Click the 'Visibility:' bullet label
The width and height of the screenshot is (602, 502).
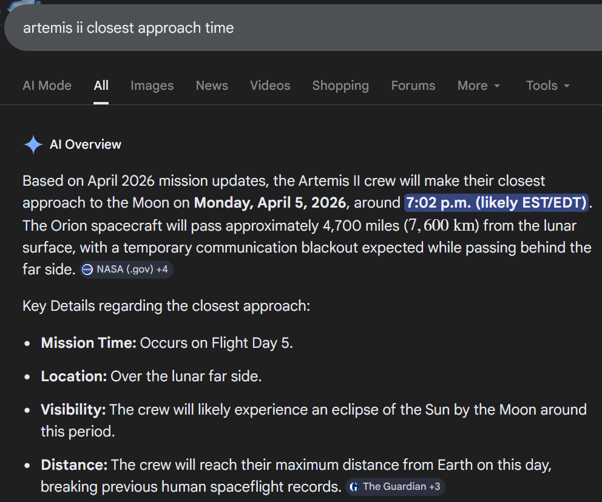click(x=73, y=410)
